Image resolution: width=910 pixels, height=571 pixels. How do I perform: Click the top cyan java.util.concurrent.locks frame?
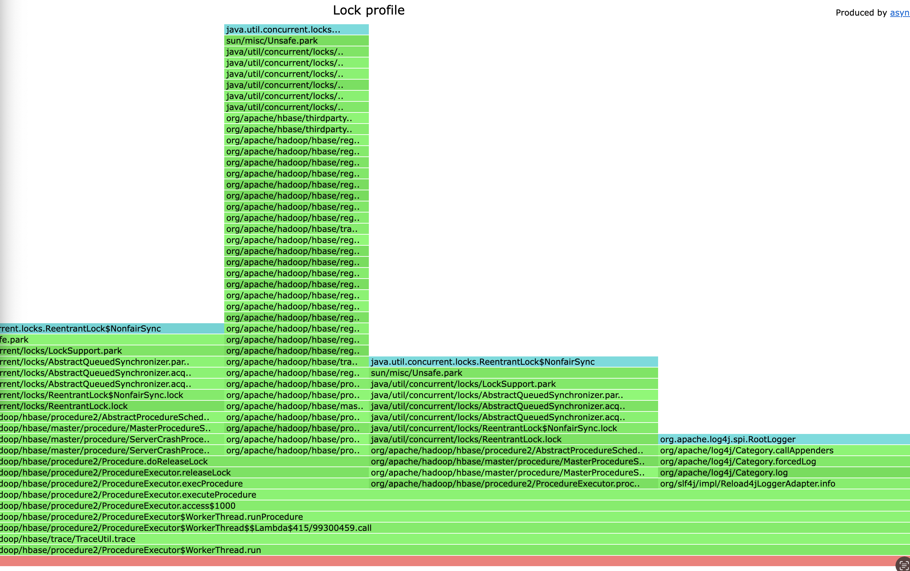click(x=296, y=29)
